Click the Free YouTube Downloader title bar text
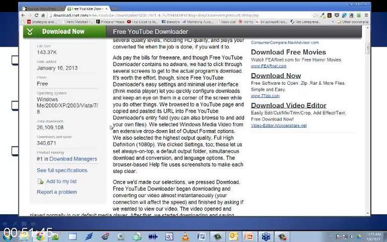Image resolution: width=387 pixels, height=242 pixels. (151, 31)
